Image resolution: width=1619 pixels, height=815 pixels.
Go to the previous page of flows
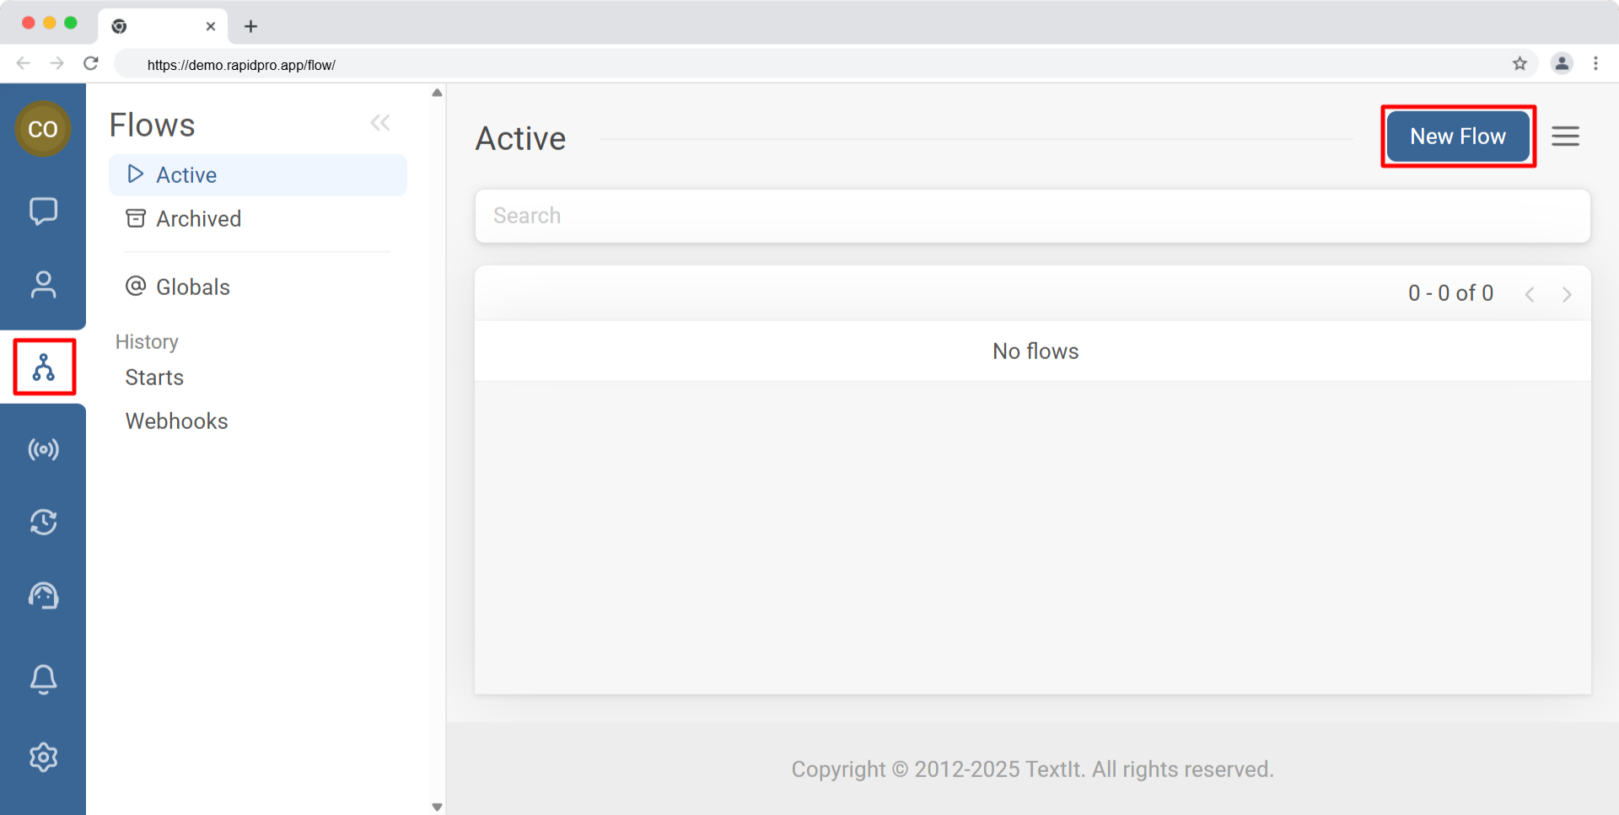click(x=1530, y=294)
